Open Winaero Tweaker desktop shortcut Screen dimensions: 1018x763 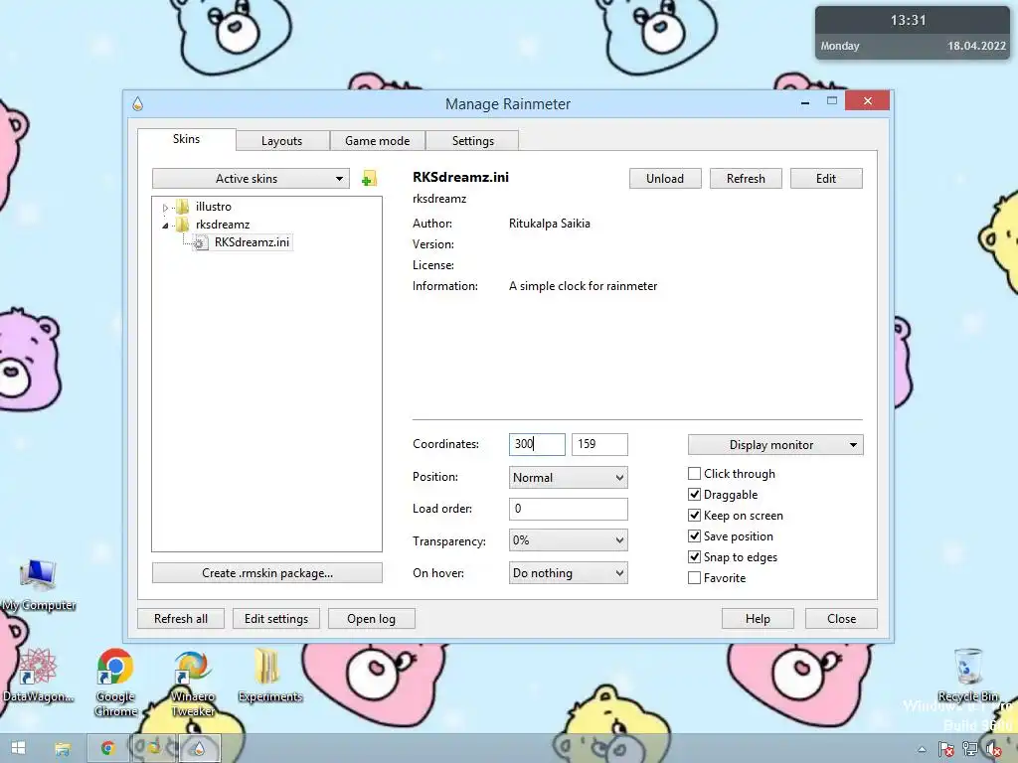point(193,683)
